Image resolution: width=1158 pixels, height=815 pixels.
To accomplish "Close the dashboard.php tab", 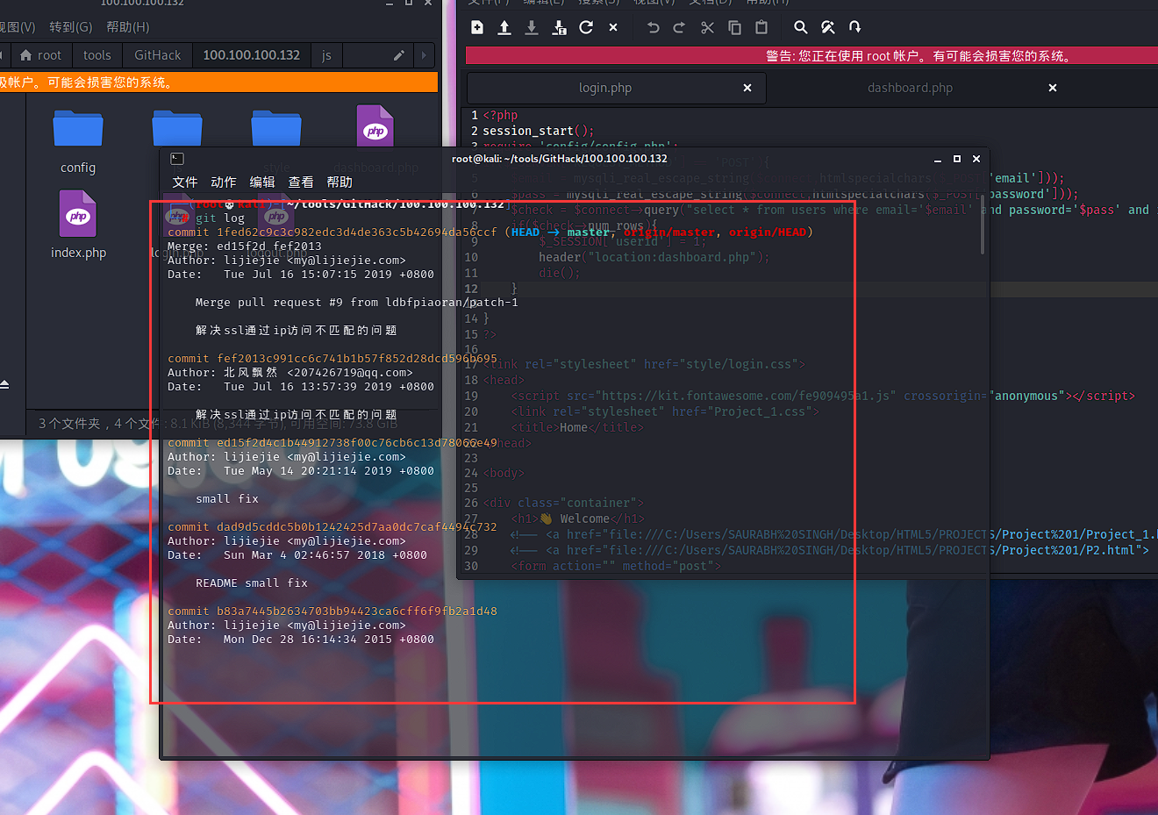I will (1053, 88).
